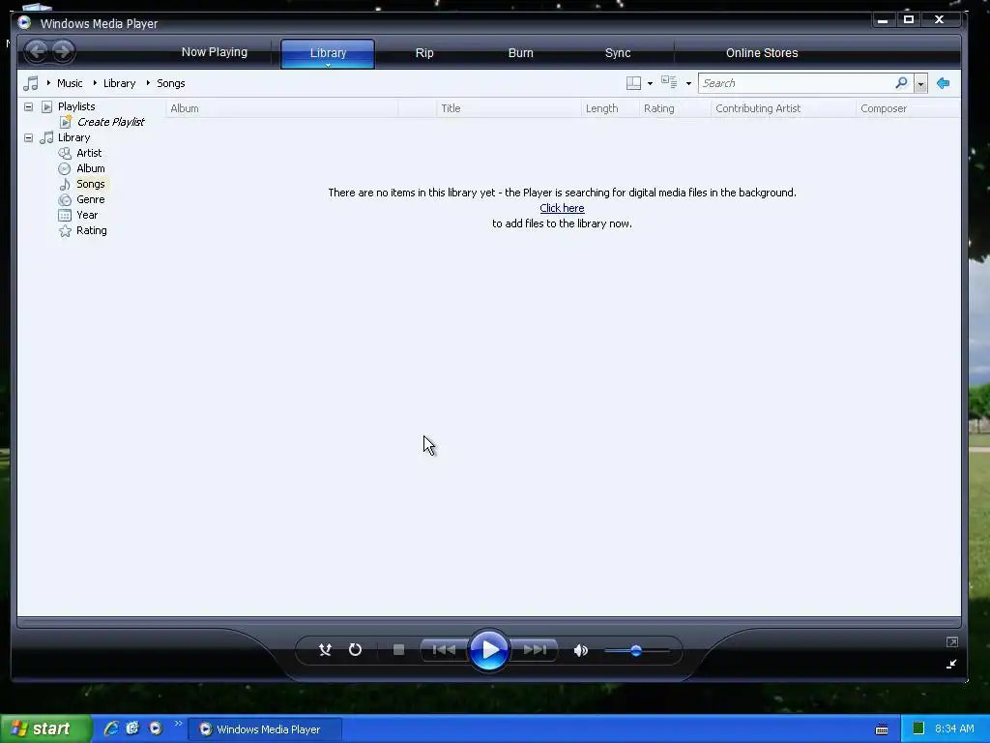The height and width of the screenshot is (743, 990).
Task: Click Windows Media Player taskbar button
Action: [x=265, y=729]
